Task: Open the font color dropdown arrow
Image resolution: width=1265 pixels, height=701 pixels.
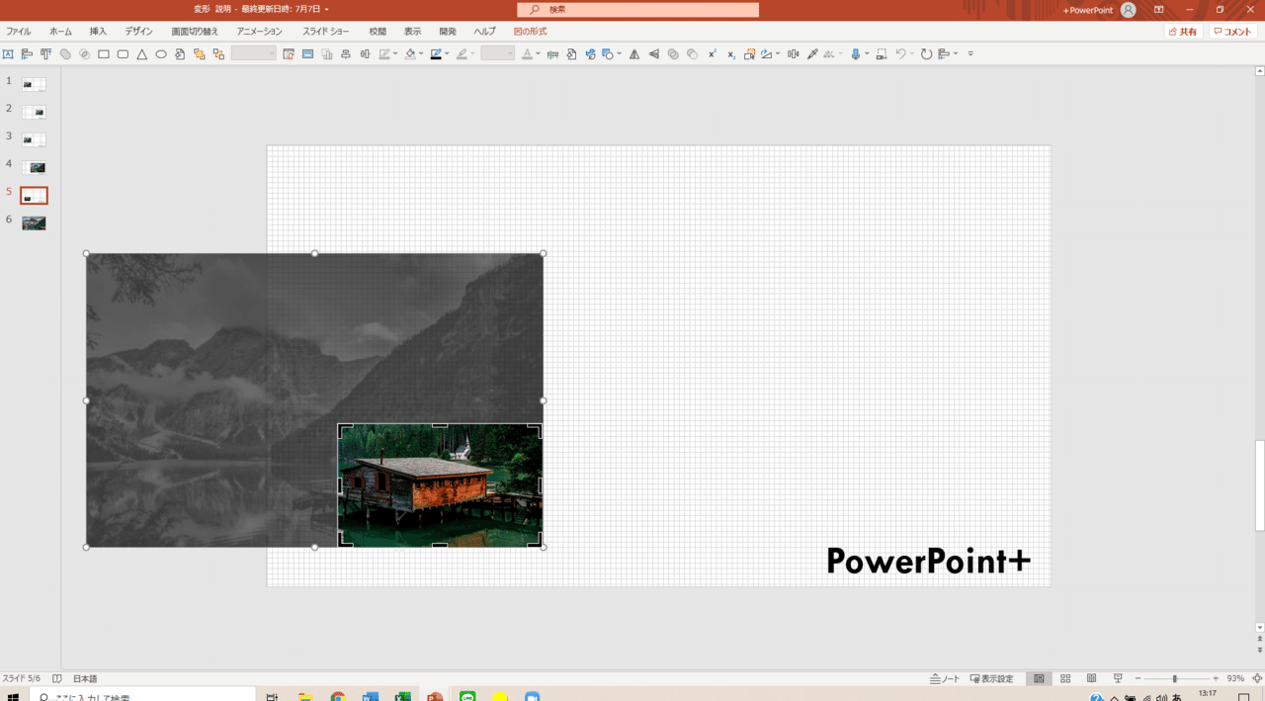Action: click(539, 54)
